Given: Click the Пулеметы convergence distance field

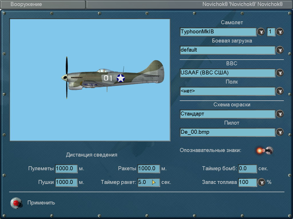Looking at the screenshot, I should coord(66,169).
